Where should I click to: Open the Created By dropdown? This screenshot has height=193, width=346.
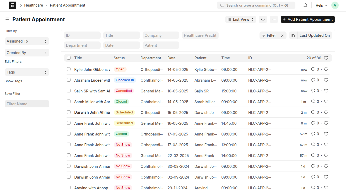(27, 53)
